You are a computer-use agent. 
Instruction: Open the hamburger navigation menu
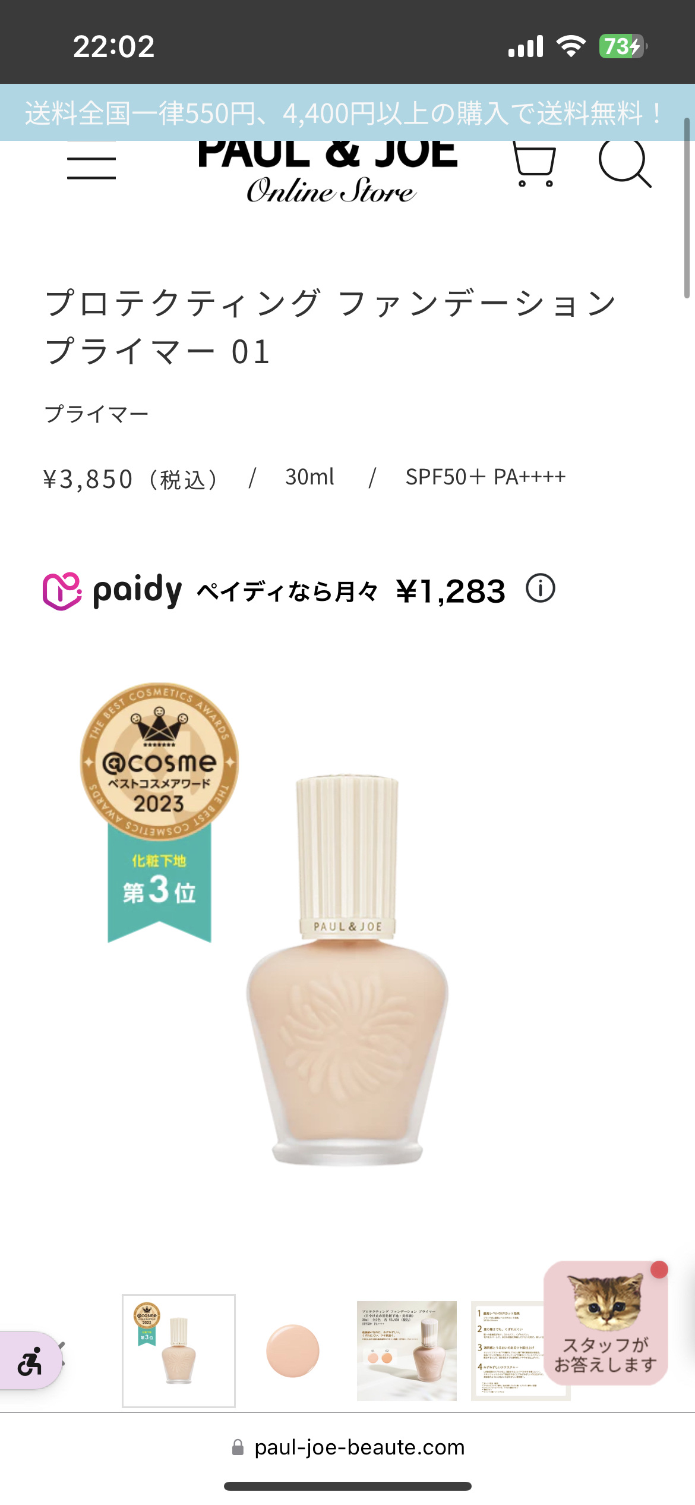[x=91, y=167]
